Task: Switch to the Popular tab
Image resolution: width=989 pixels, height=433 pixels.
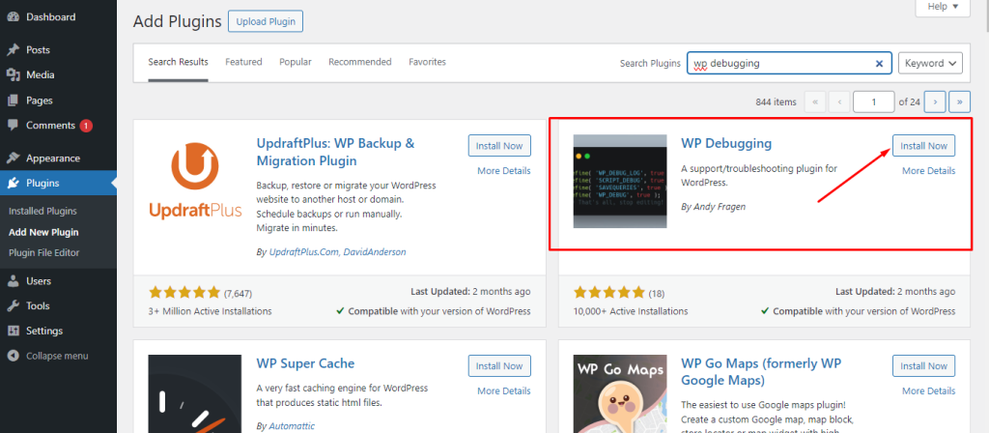Action: (296, 62)
